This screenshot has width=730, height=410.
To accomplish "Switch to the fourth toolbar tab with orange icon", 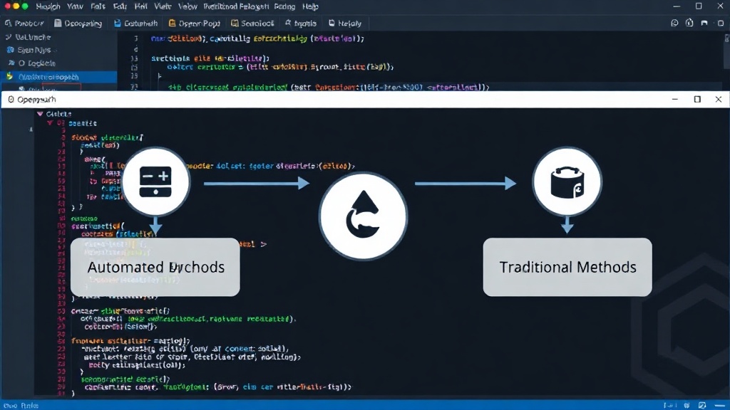I will click(194, 23).
